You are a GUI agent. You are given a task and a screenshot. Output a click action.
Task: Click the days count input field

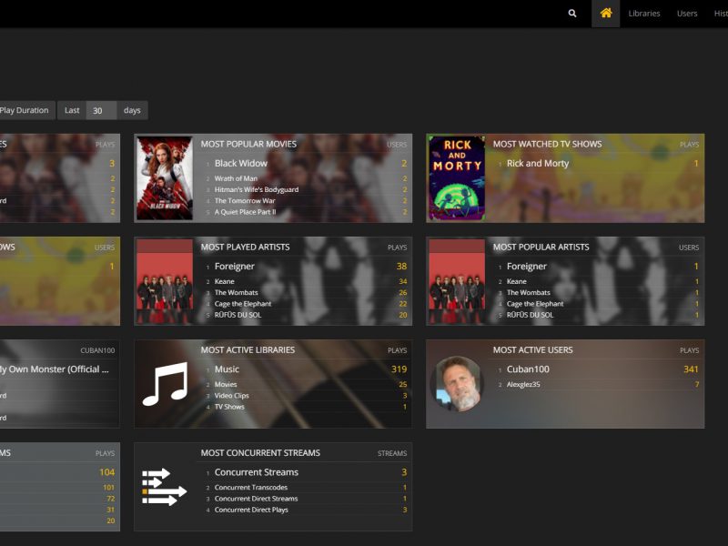click(x=101, y=110)
